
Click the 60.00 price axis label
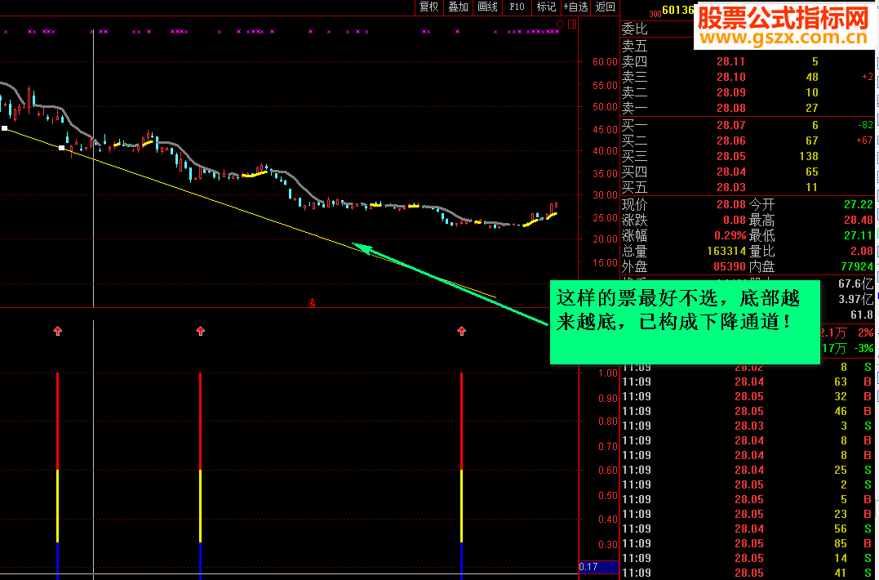tap(605, 62)
